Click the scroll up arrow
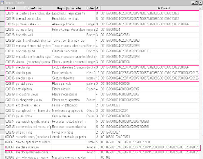 [201, 8]
